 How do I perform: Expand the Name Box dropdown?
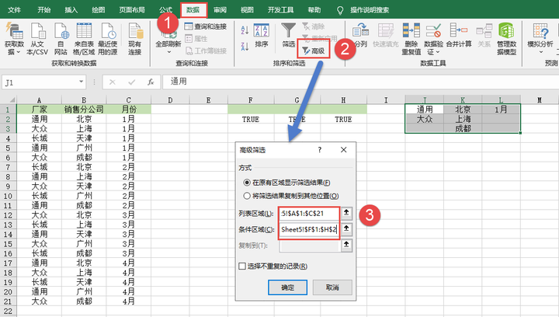click(82, 82)
